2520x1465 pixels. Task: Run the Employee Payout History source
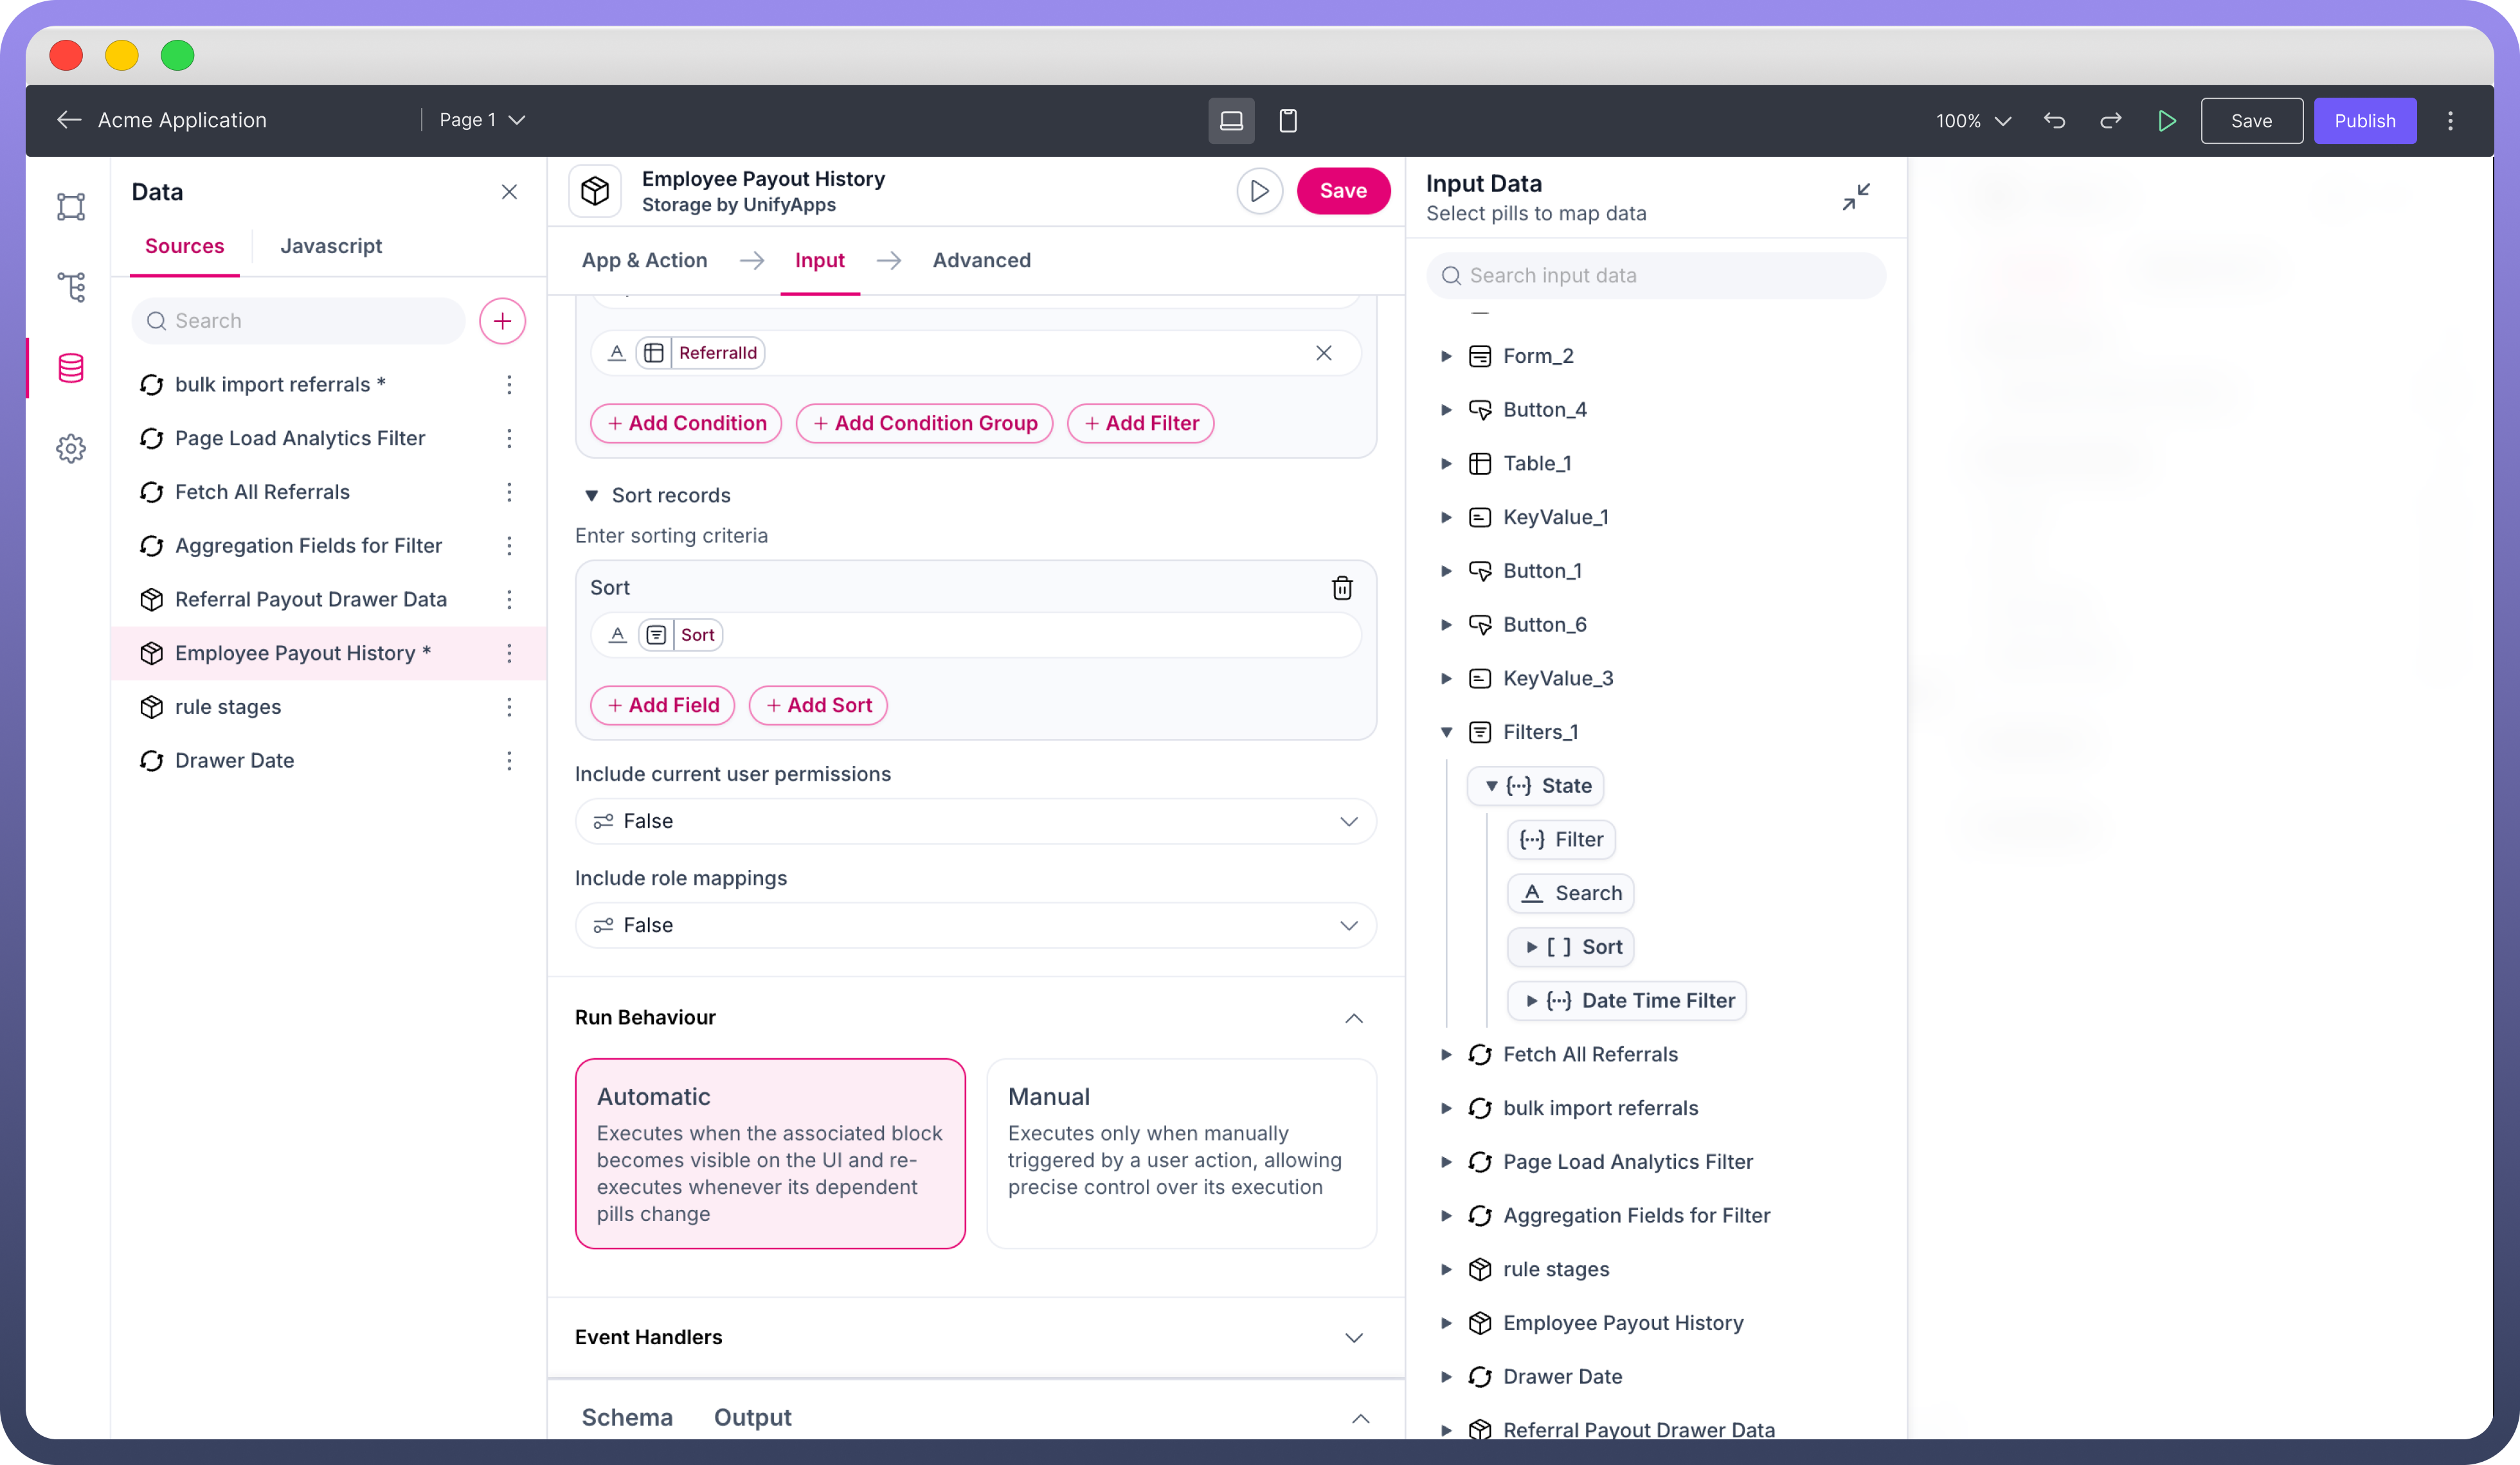click(x=1259, y=191)
